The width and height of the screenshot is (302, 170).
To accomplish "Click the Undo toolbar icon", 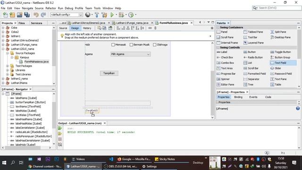I will (x=36, y=15).
